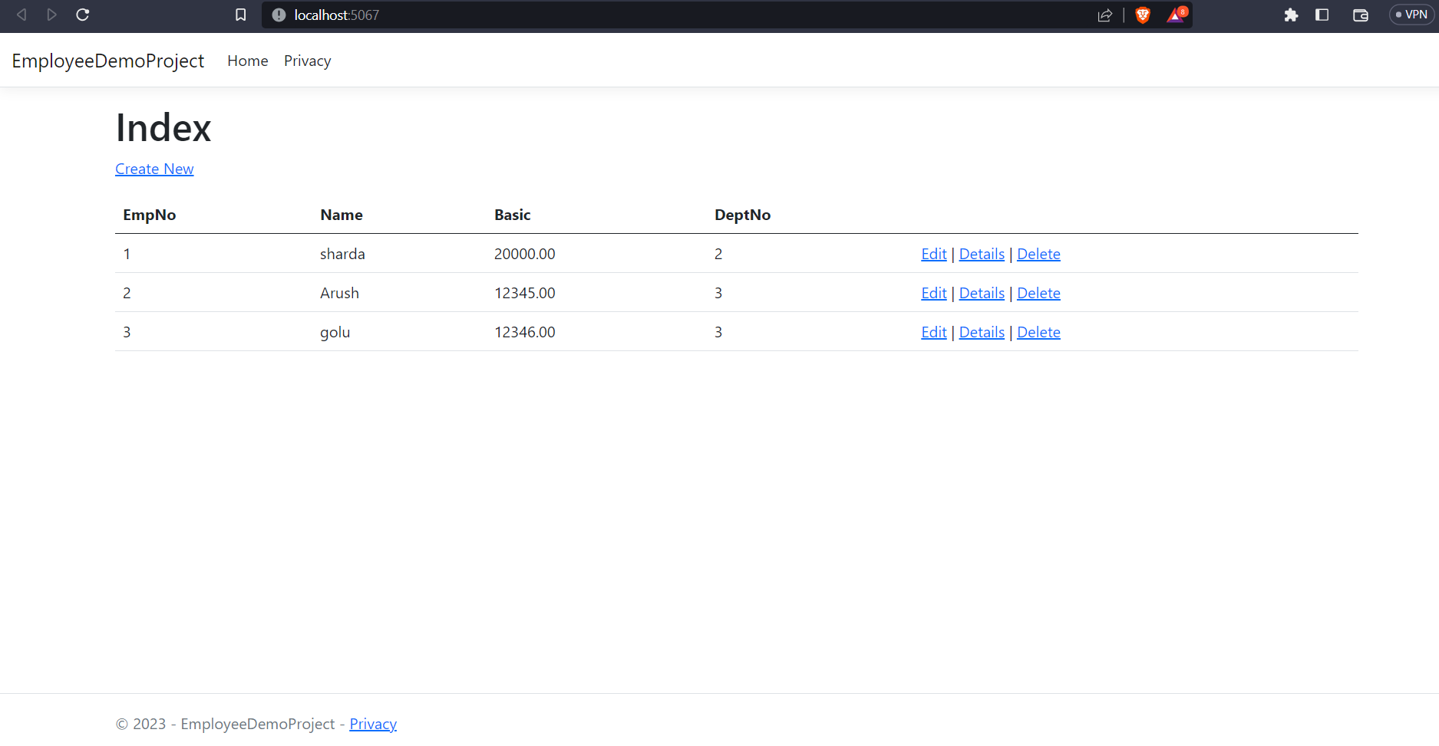Enable the VPN toggle
The image size is (1439, 746).
click(x=1411, y=14)
